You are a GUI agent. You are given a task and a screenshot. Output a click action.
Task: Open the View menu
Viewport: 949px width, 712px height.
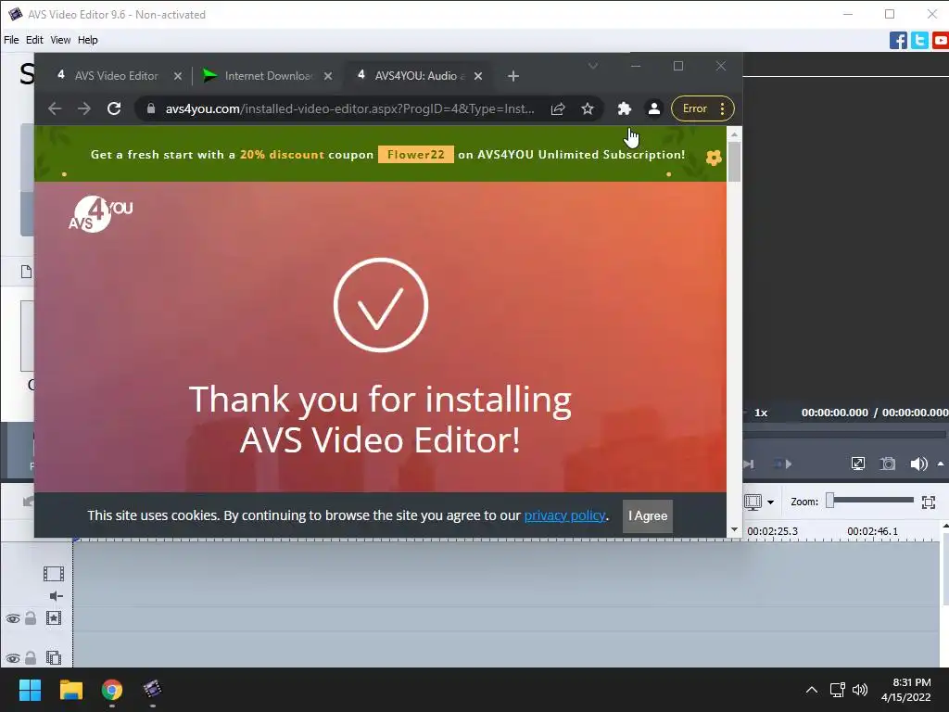coord(60,40)
